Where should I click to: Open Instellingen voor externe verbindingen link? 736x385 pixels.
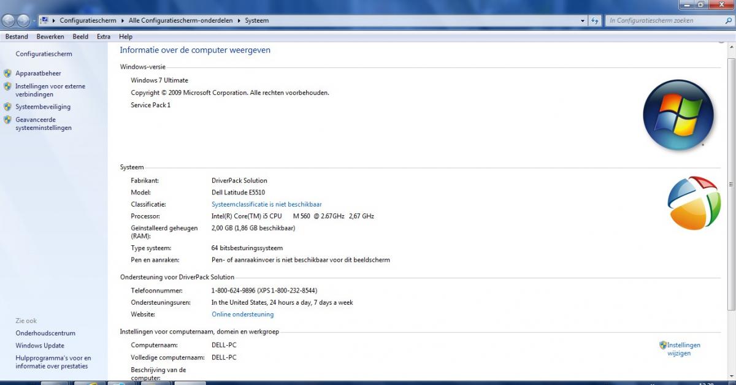50,90
